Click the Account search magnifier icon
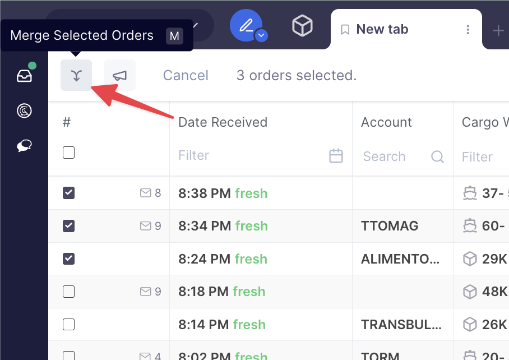Image resolution: width=509 pixels, height=360 pixels. coord(437,157)
